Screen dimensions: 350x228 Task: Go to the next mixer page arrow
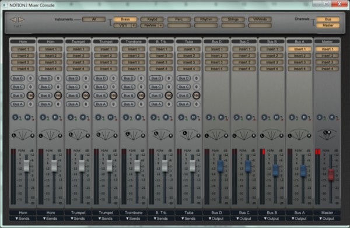click(21, 20)
